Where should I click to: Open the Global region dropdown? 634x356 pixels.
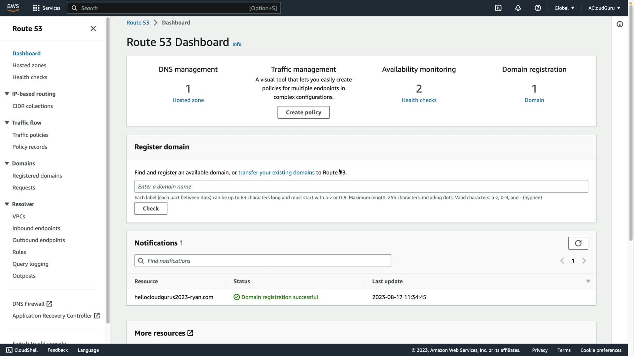[564, 8]
